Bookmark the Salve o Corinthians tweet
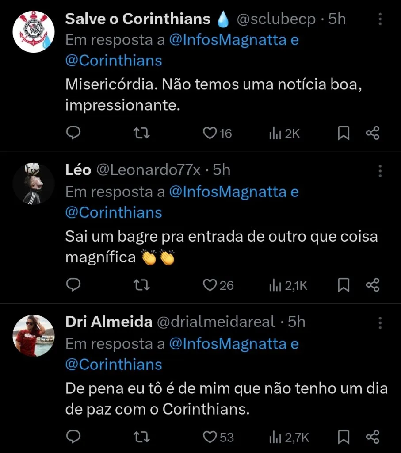The height and width of the screenshot is (453, 401). pyautogui.click(x=344, y=133)
